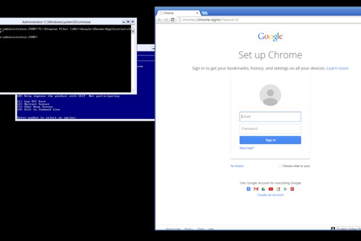Reload the page with the refresh icon
361x241 pixels.
click(172, 20)
